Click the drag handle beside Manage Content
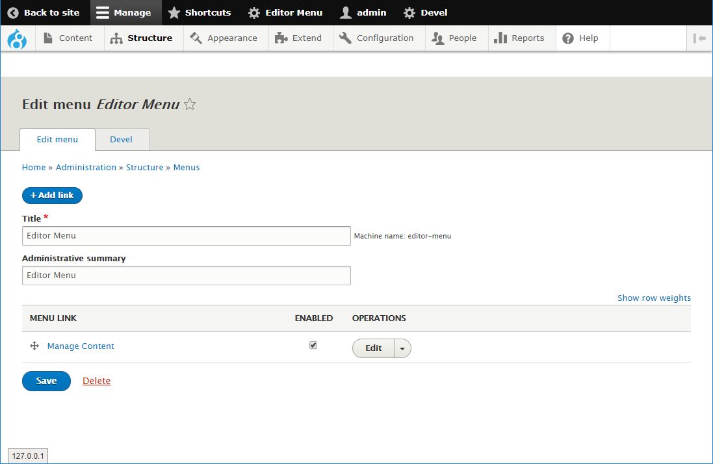Screen dimensions: 713x464 (34, 346)
